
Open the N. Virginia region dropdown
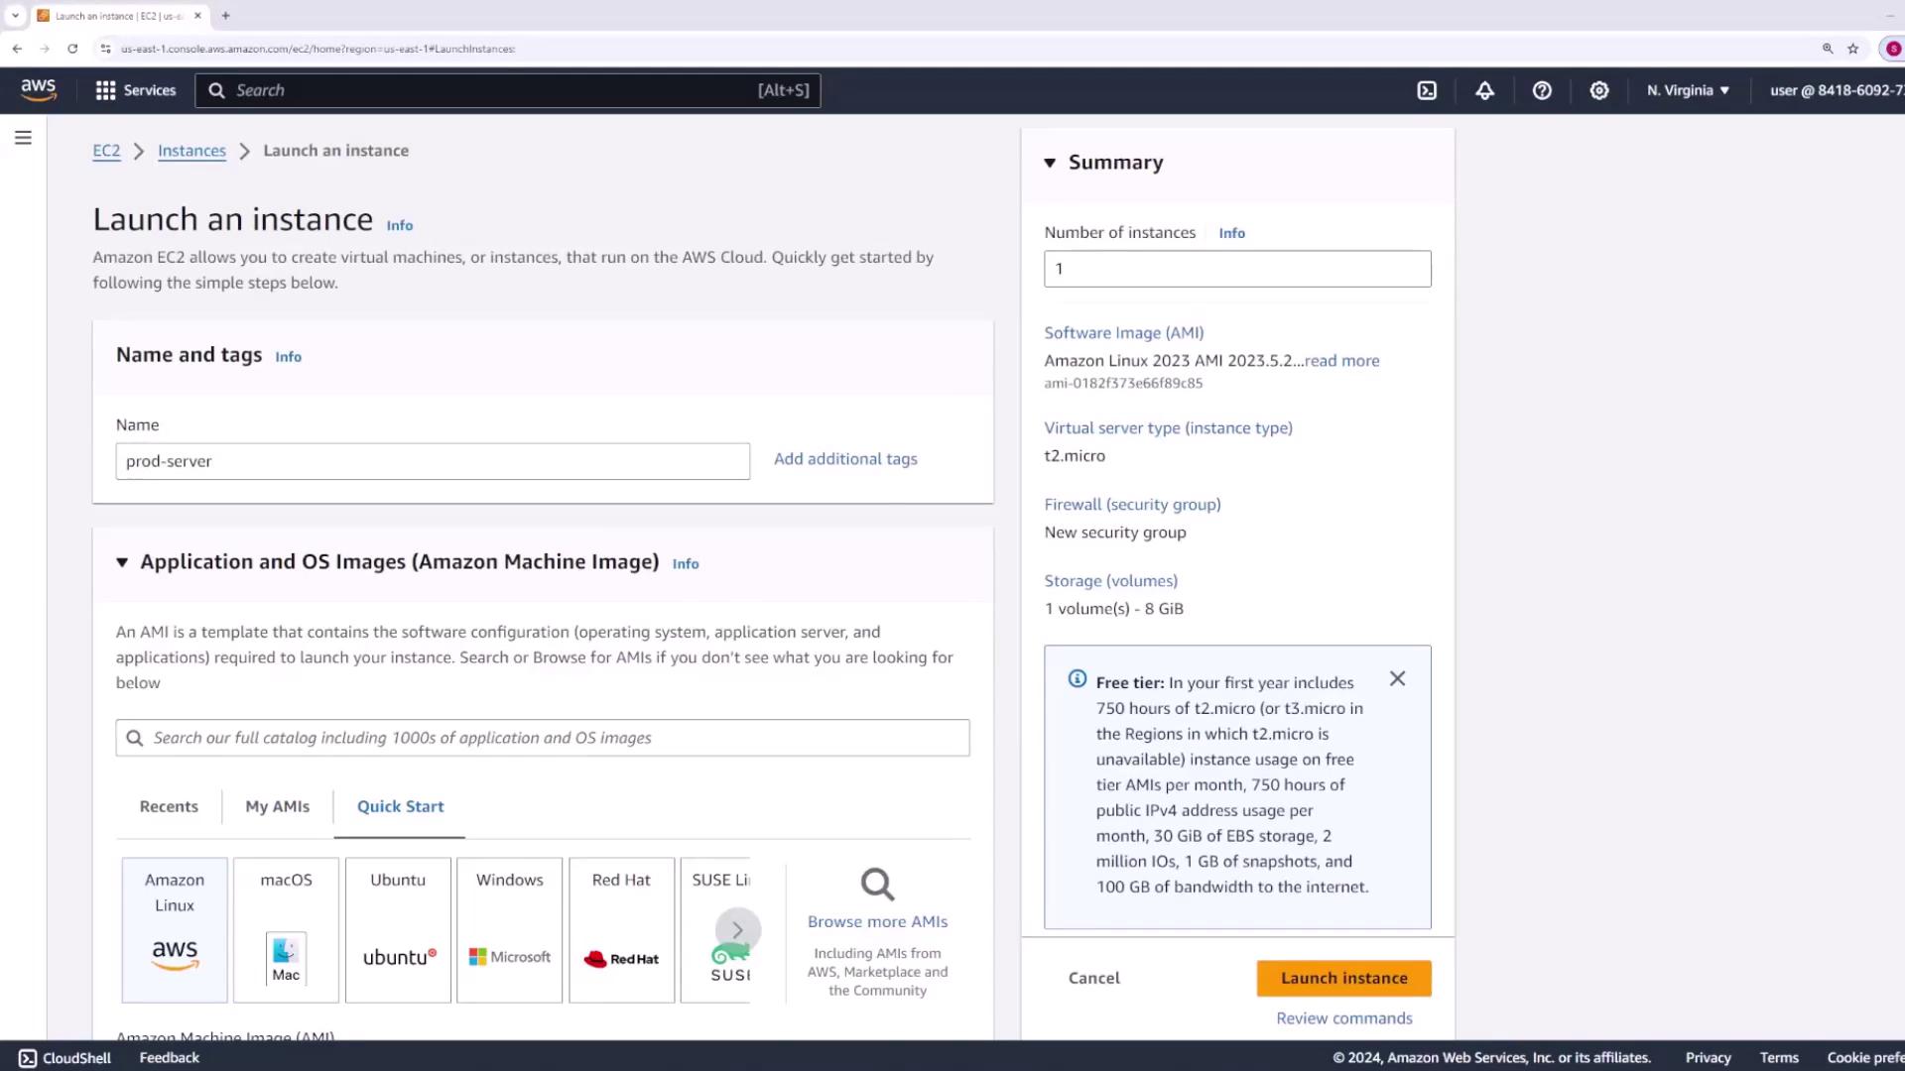click(1688, 90)
